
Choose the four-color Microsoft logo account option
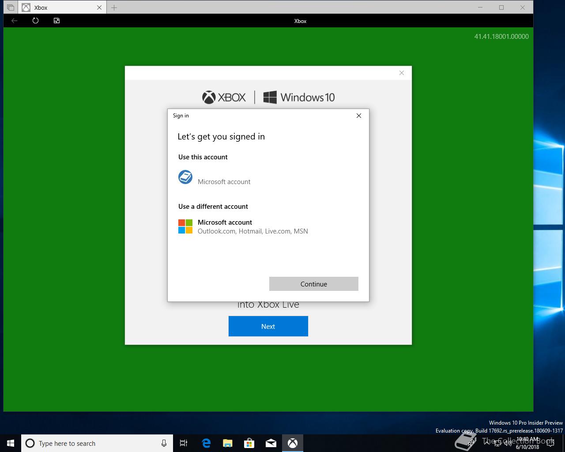pyautogui.click(x=185, y=226)
